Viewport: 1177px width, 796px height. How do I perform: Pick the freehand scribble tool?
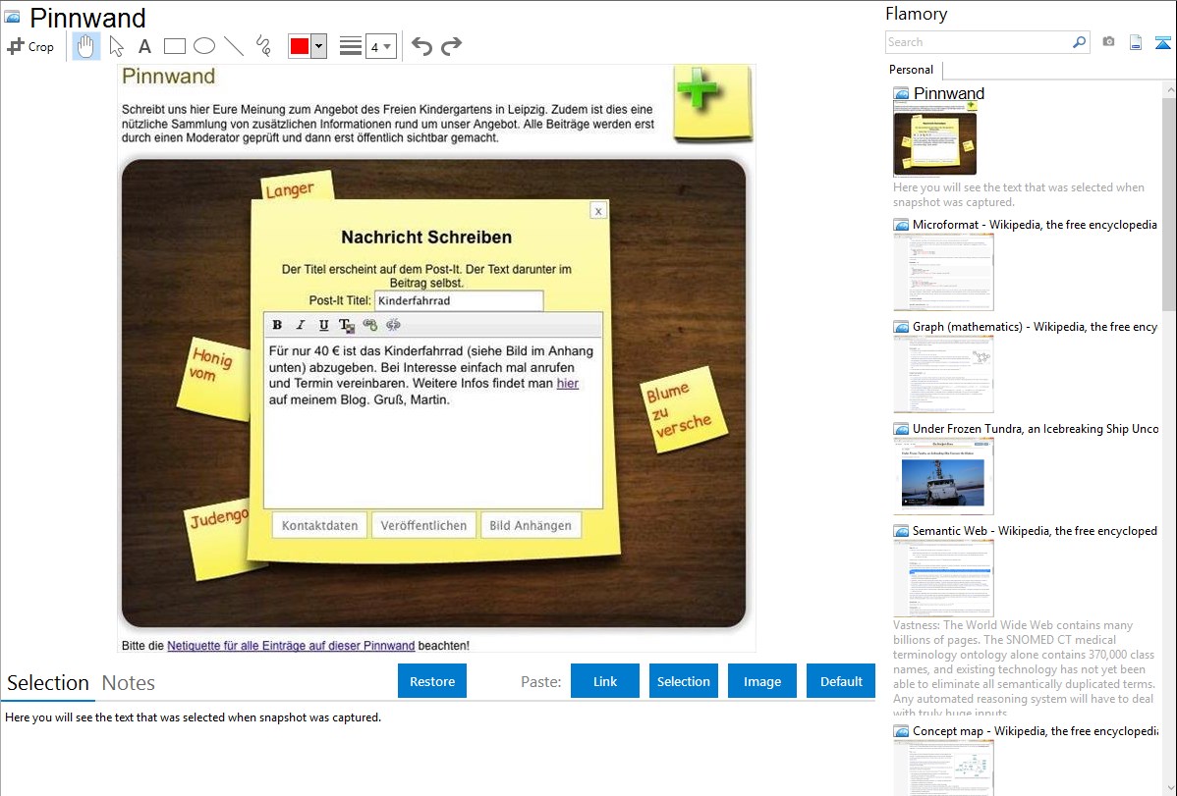pos(263,46)
